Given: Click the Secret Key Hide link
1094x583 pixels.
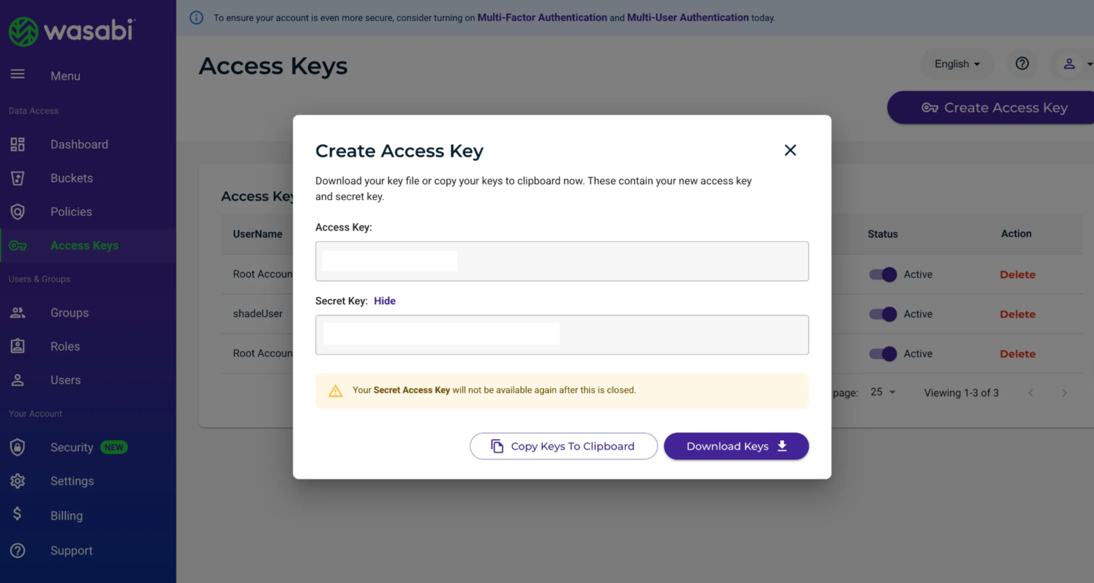Looking at the screenshot, I should pos(385,301).
